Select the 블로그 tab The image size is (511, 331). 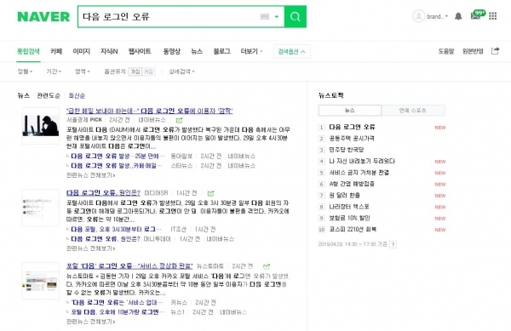click(x=221, y=51)
